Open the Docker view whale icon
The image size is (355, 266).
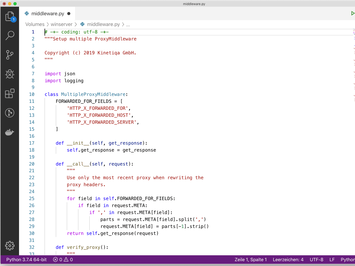click(x=10, y=132)
